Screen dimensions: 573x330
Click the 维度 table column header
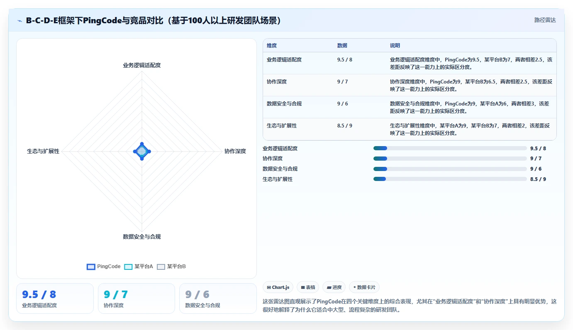(x=272, y=46)
